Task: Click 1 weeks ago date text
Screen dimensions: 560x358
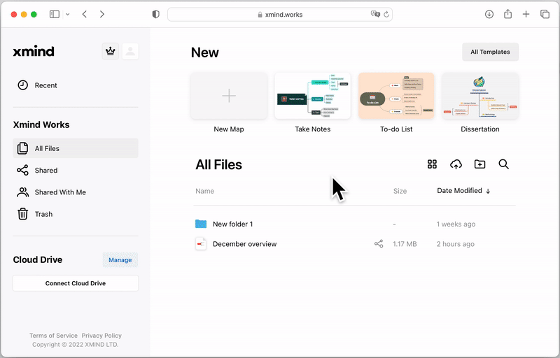Action: tap(456, 224)
